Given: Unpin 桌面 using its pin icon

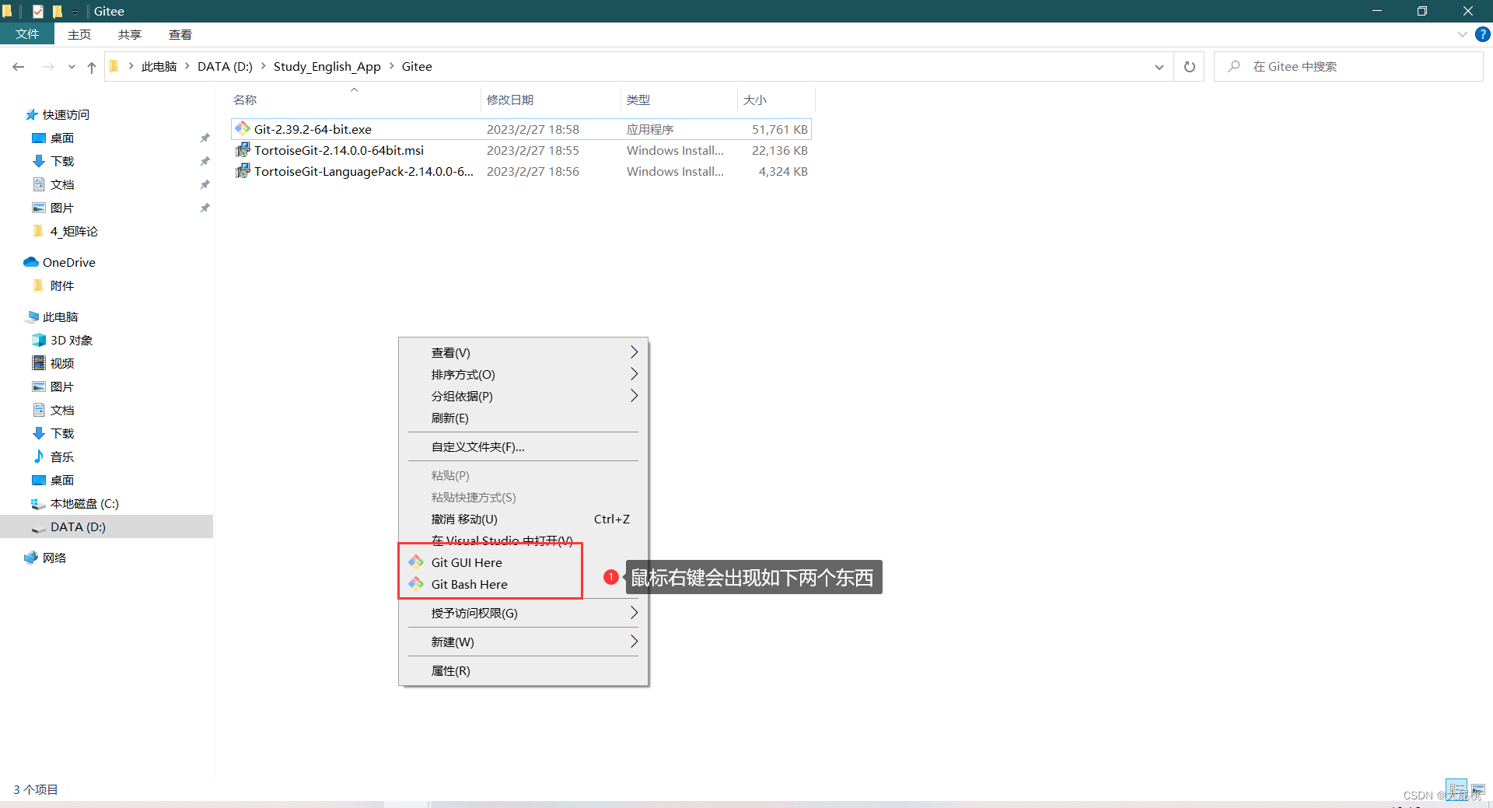Looking at the screenshot, I should [205, 138].
